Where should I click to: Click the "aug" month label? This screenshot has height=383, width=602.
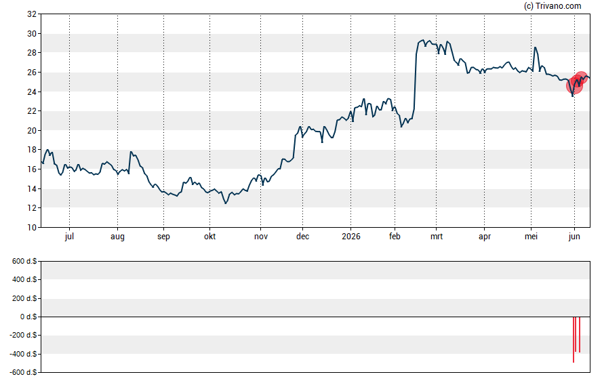tap(117, 237)
